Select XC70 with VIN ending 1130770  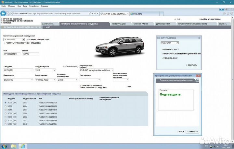pos(6,117)
